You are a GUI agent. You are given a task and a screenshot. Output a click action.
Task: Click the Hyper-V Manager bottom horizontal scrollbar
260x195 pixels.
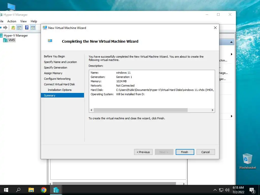[x=114, y=184]
